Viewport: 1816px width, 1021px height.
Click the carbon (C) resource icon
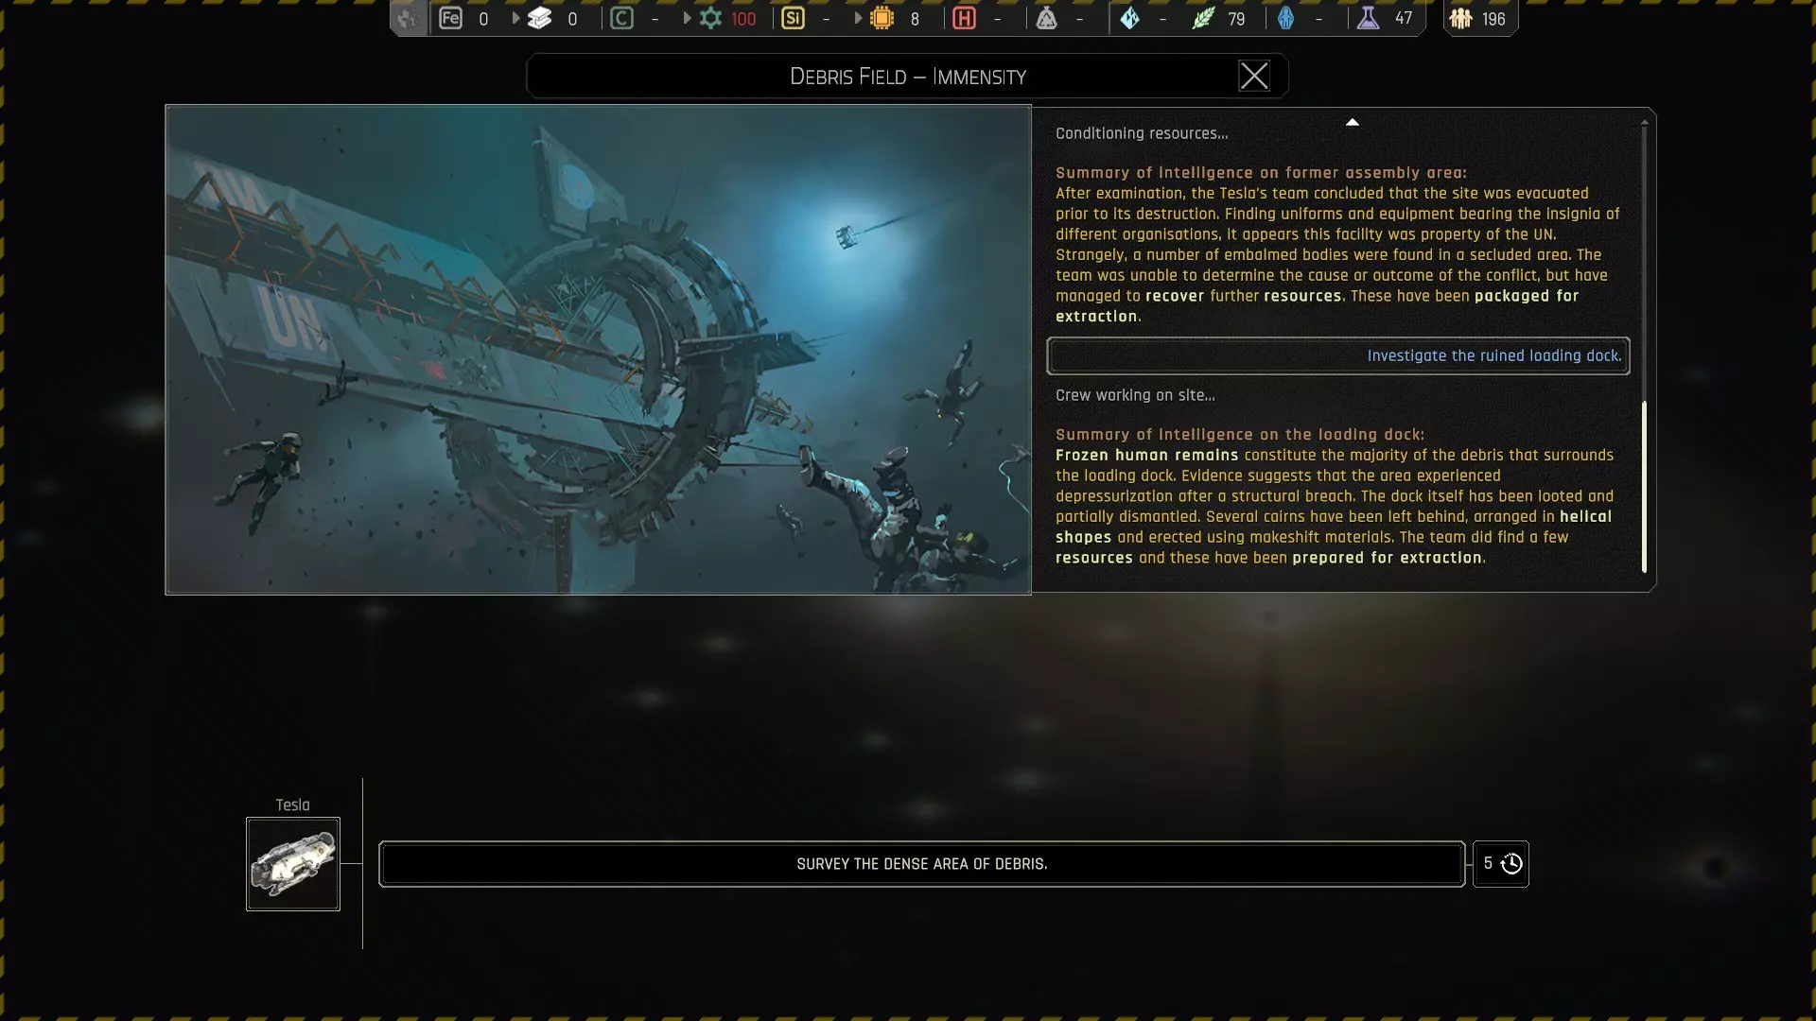click(x=621, y=18)
